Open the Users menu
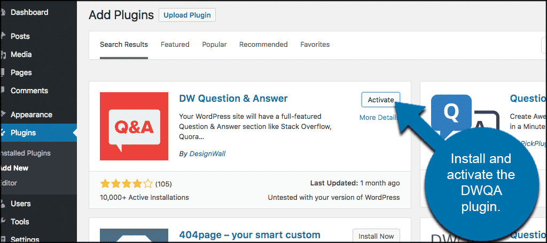Screen dimensions: 547x243 pyautogui.click(x=20, y=204)
